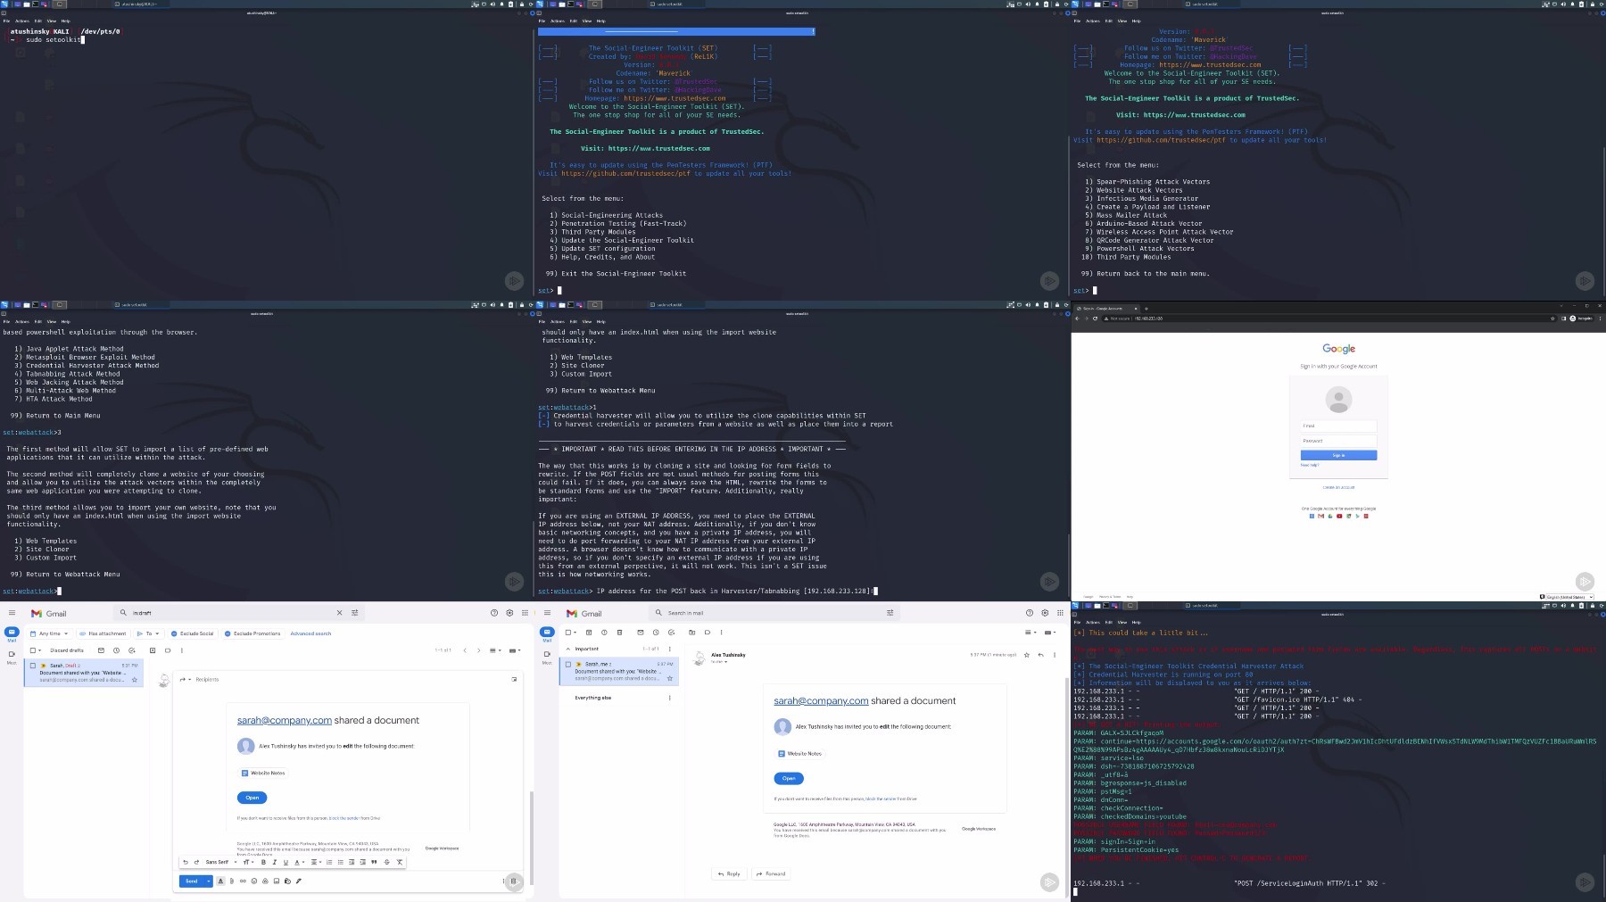Open the To filter dropdown chip
The height and width of the screenshot is (902, 1606).
(x=148, y=633)
